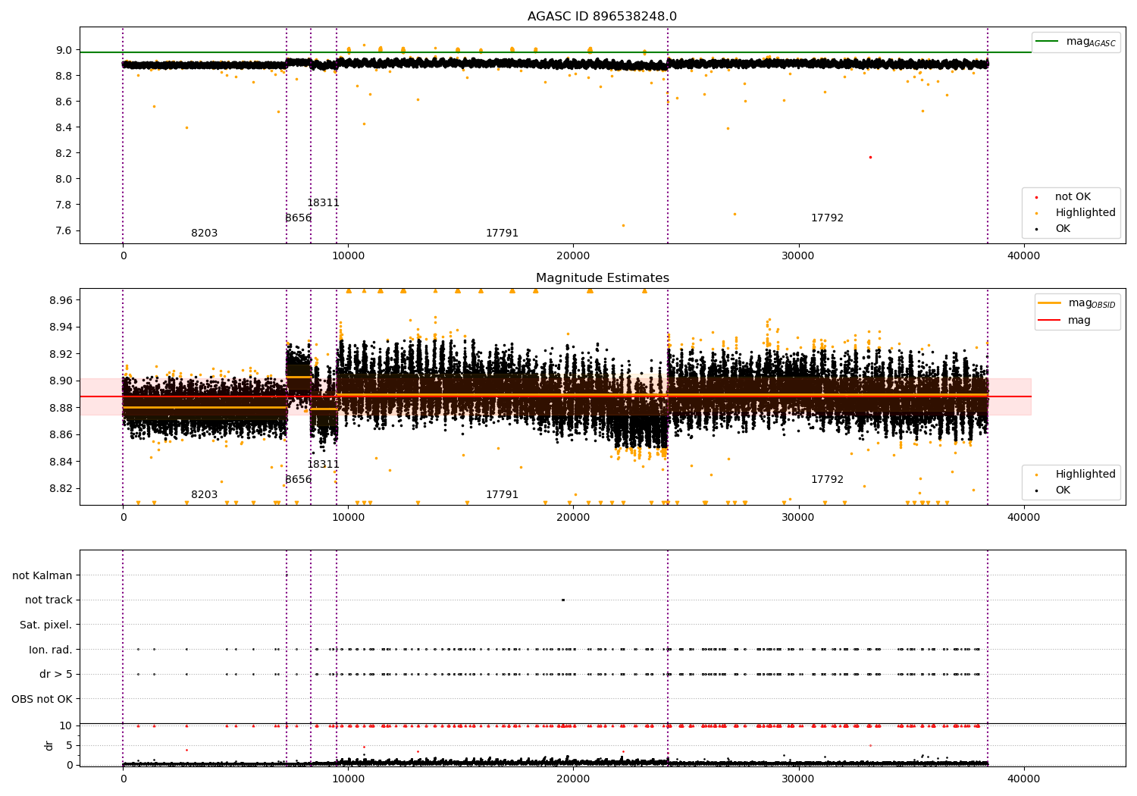Click x-axis tick 30000 under the middle plot
Viewport: 1137px width, 796px height.
798,517
